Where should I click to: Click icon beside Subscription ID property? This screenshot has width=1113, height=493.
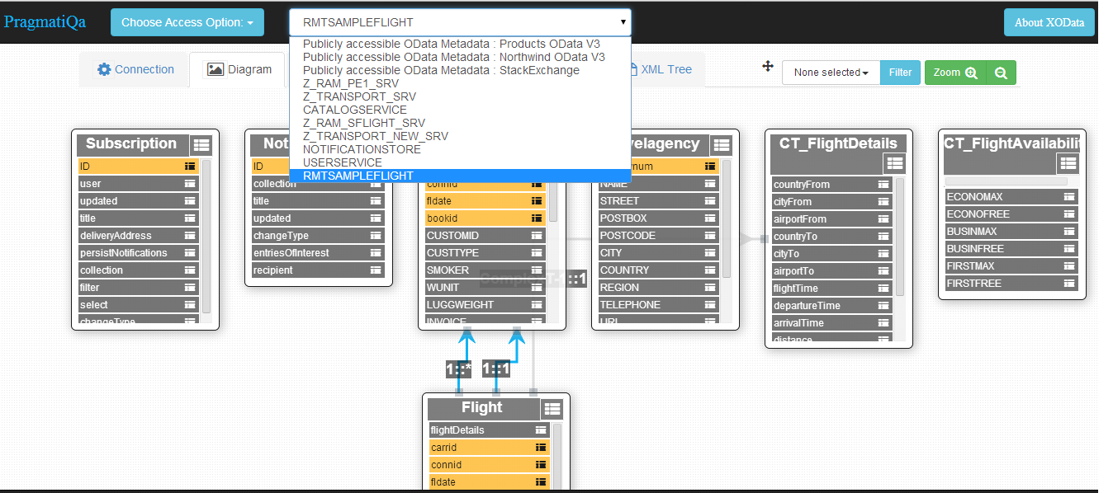pos(190,167)
